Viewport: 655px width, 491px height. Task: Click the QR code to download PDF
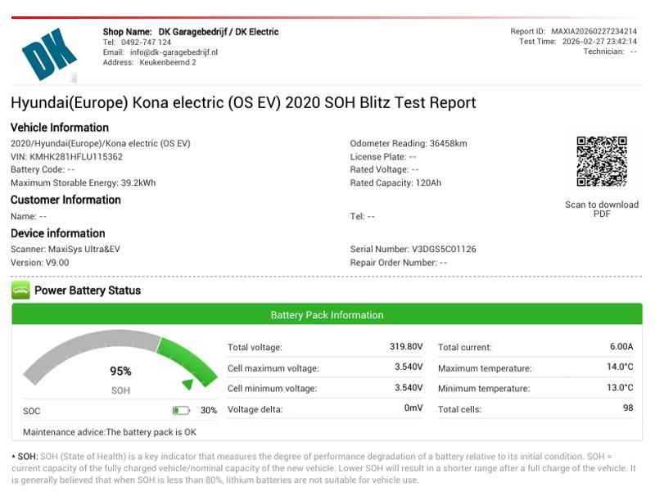point(601,161)
